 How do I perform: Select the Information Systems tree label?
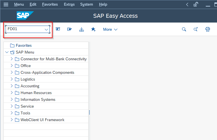tap(38, 100)
